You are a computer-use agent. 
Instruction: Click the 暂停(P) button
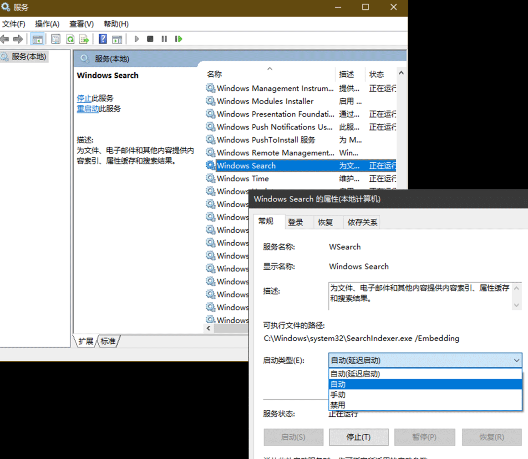(424, 437)
